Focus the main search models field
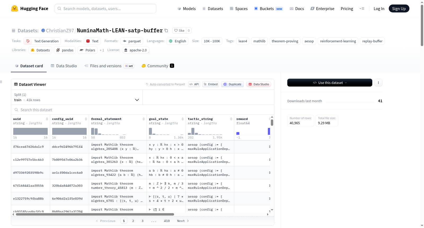Viewport: 424px width, 228px height. (x=105, y=8)
